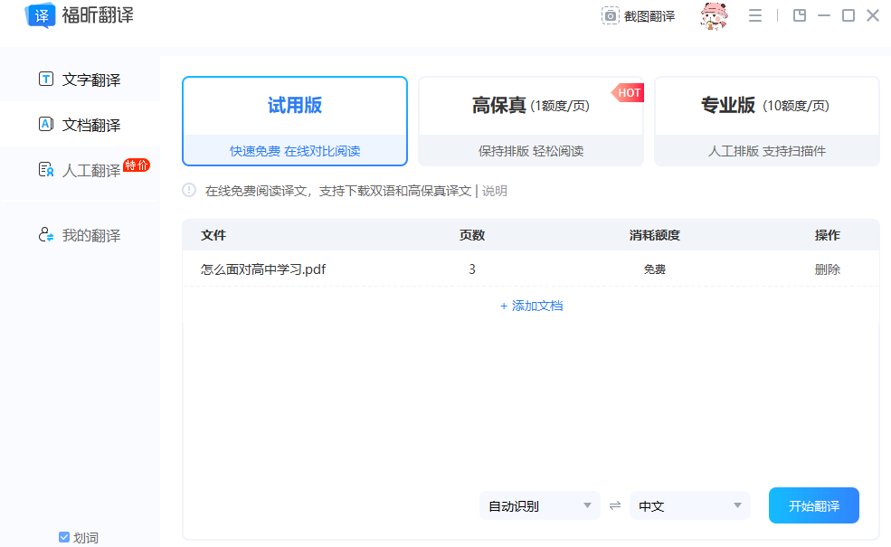Open the 截图翻译 screenshot translate tool
891x547 pixels.
tap(638, 16)
